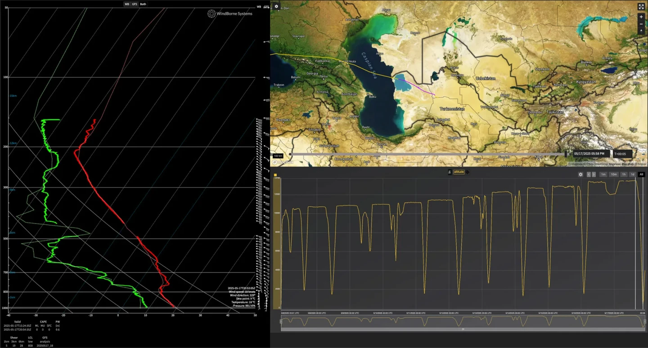The width and height of the screenshot is (648, 348).
Task: Select the altitude series tag
Action: tap(459, 172)
